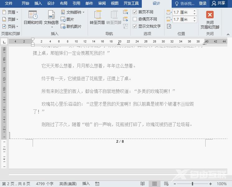Uncheck the 显示文档文字 checkbox

click(135, 26)
